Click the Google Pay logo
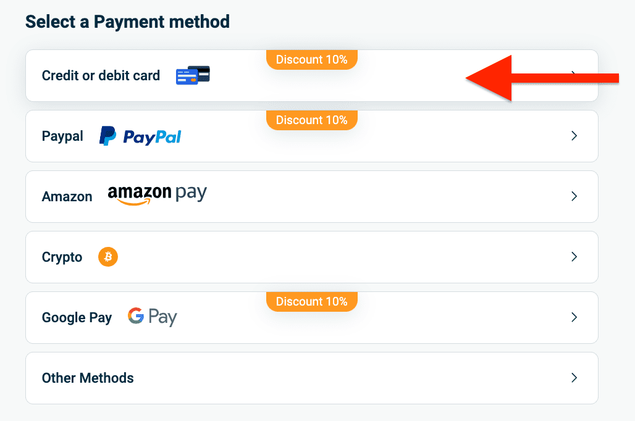Image resolution: width=635 pixels, height=421 pixels. pos(152,317)
